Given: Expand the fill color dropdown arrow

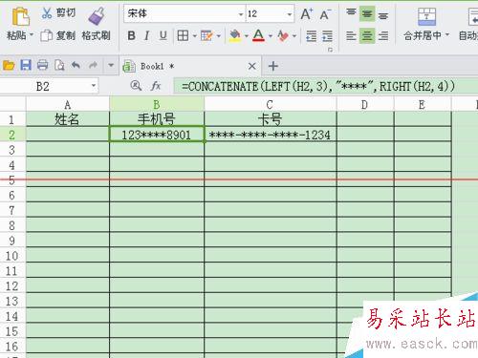Looking at the screenshot, I should [x=247, y=36].
